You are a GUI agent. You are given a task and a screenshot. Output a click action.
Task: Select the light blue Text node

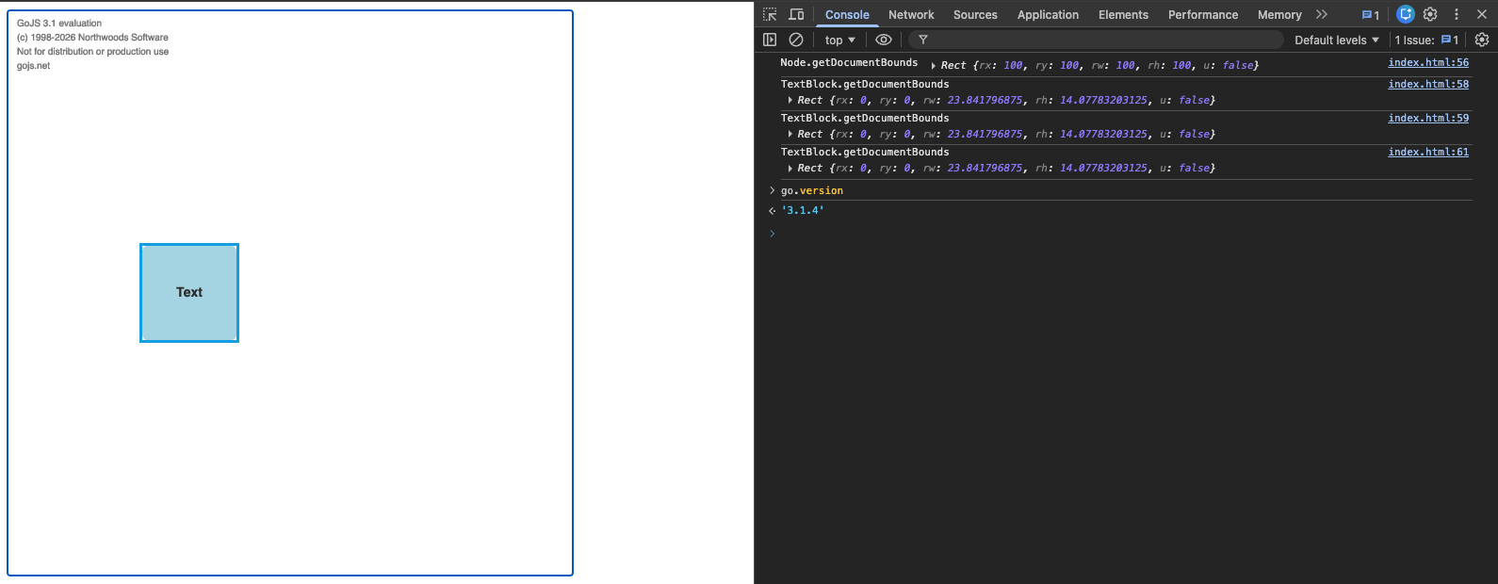coord(189,293)
